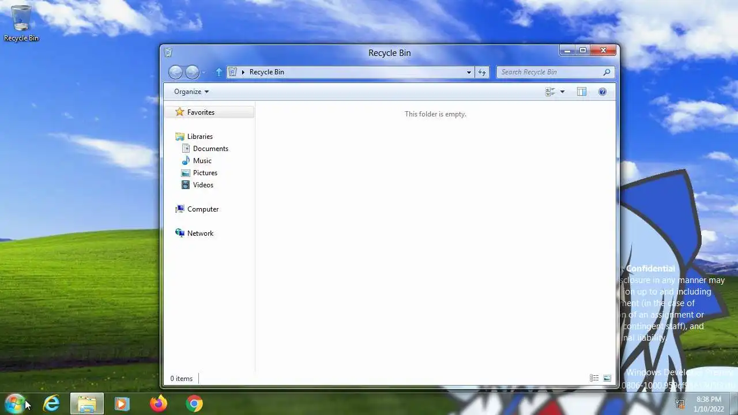Select Network in the navigation pane

click(x=200, y=233)
